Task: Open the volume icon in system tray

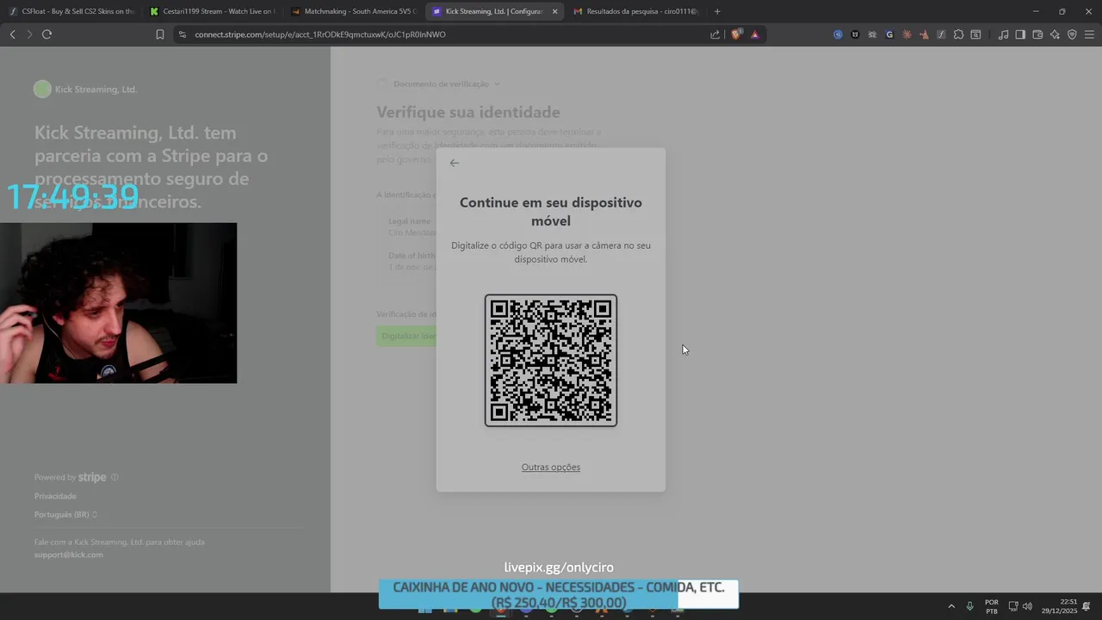Action: click(1027, 606)
